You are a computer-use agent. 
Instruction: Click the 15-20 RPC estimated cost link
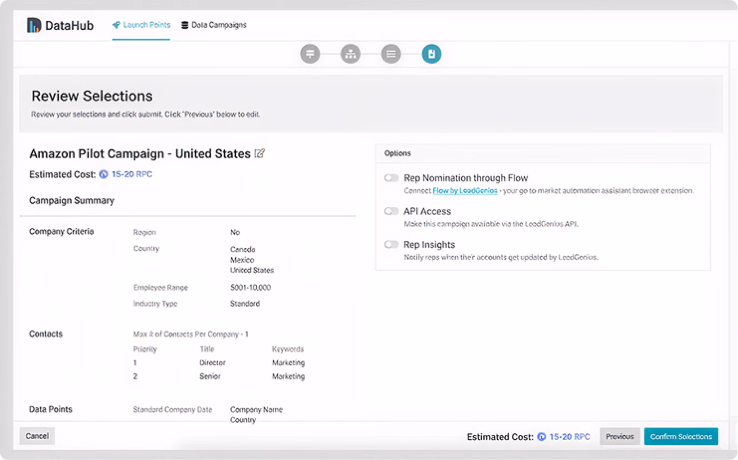(x=131, y=174)
